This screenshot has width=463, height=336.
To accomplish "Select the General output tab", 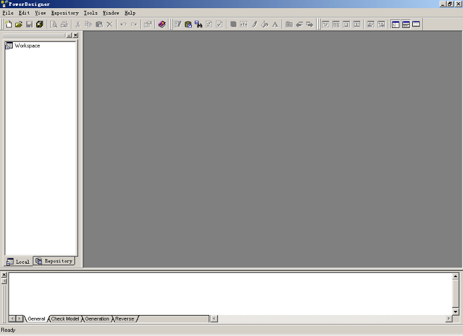I will [x=36, y=319].
